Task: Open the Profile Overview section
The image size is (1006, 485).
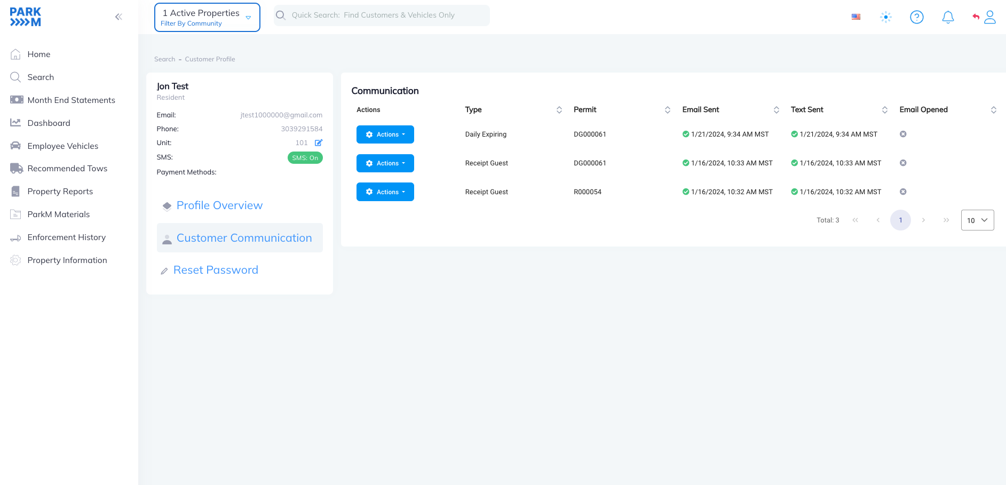Action: 219,205
